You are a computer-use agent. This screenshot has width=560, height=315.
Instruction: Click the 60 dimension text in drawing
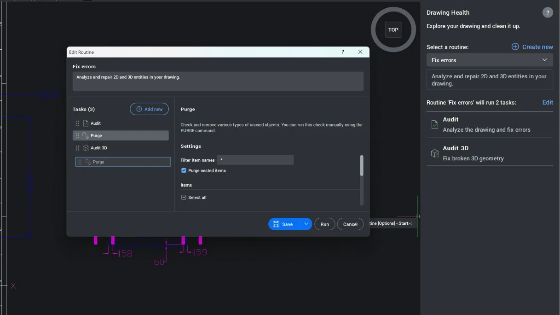pos(159,262)
